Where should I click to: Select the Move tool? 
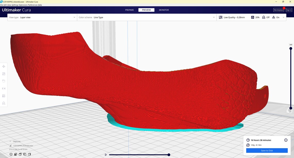(x=4, y=66)
